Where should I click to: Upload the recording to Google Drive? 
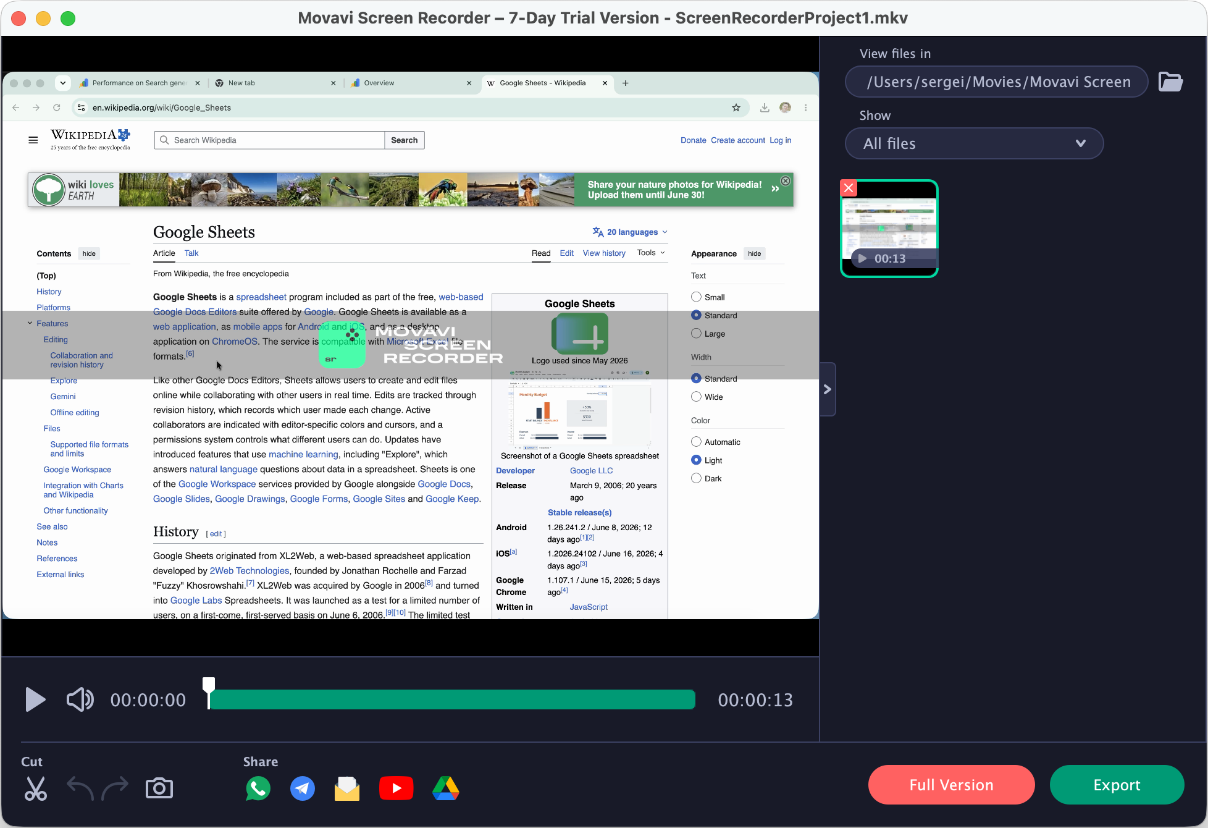(446, 788)
